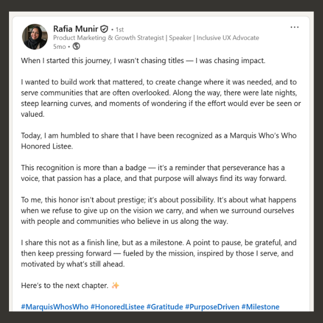Click the paragraph starting "This recognition is more"
The width and height of the screenshot is (323, 323).
click(154, 173)
